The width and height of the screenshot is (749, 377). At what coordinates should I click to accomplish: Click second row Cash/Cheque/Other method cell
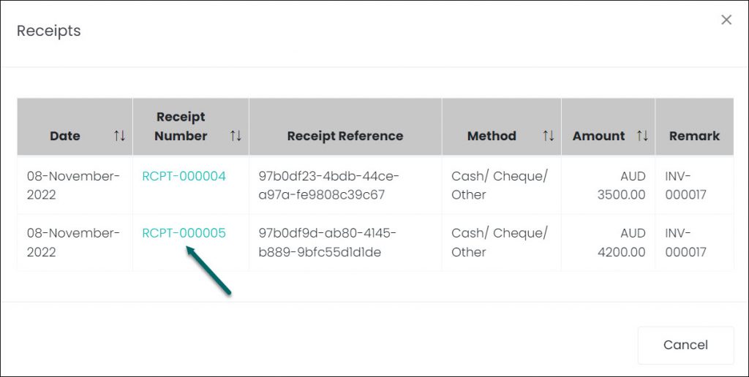[502, 243]
